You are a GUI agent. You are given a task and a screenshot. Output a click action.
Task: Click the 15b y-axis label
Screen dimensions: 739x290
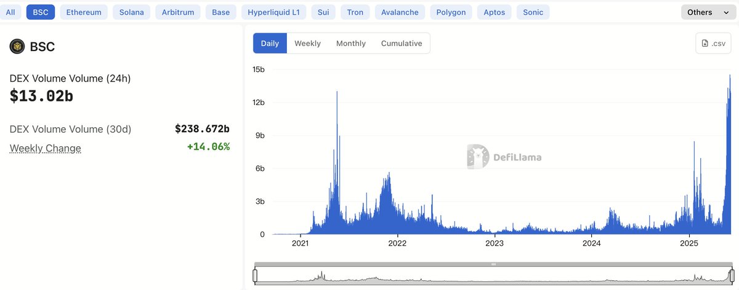tap(259, 69)
